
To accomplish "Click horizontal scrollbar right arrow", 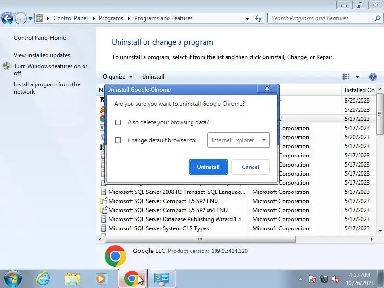I will pos(372,239).
